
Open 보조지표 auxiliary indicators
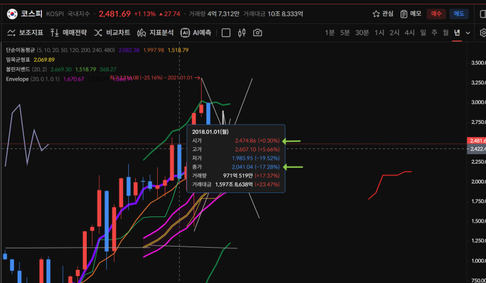(x=25, y=33)
